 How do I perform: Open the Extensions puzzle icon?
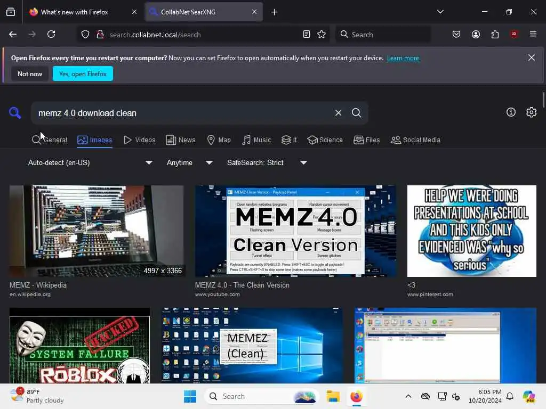tap(495, 34)
